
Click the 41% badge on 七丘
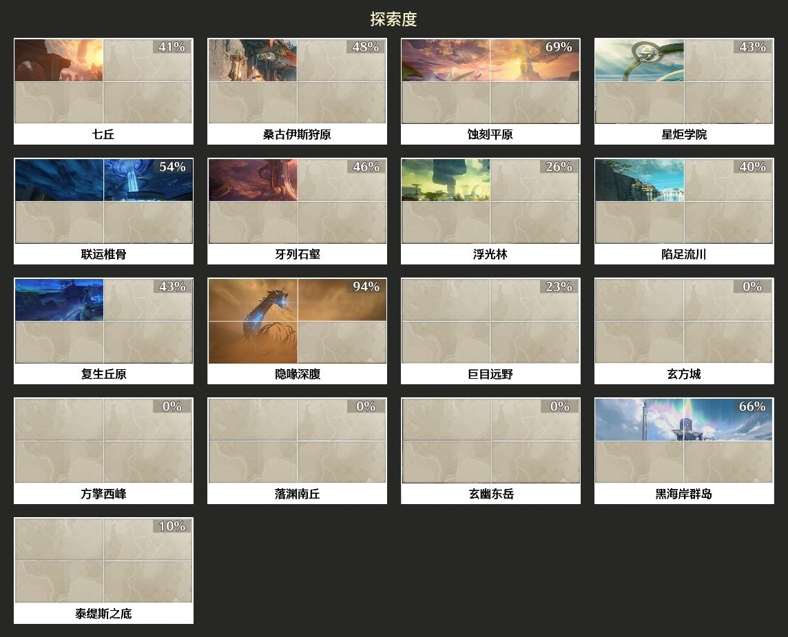pos(172,47)
